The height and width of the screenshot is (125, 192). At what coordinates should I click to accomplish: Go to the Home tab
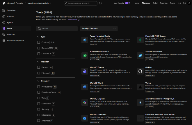pyautogui.click(x=136, y=3)
